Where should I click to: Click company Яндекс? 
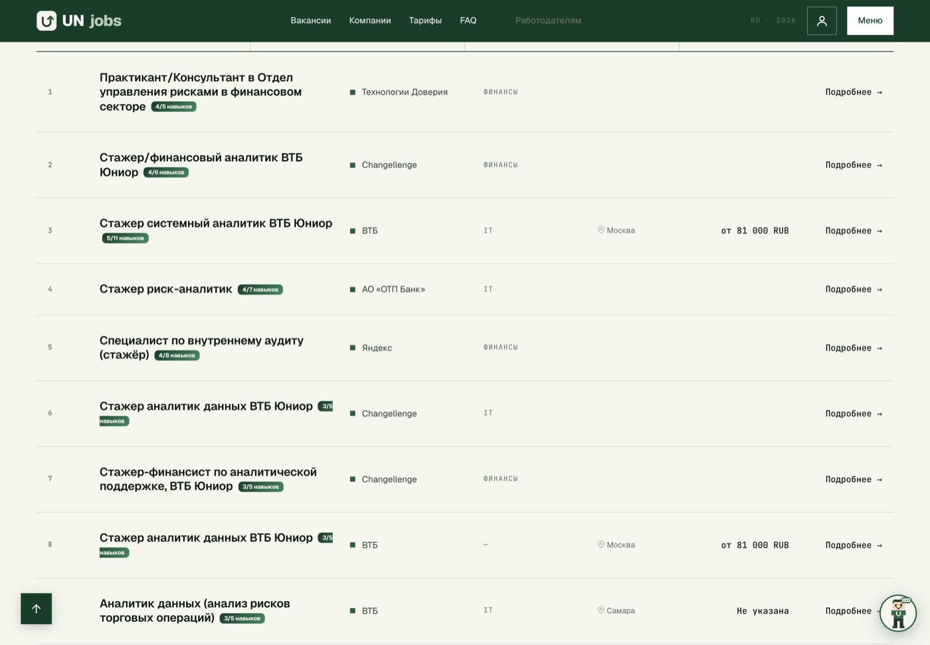click(377, 348)
